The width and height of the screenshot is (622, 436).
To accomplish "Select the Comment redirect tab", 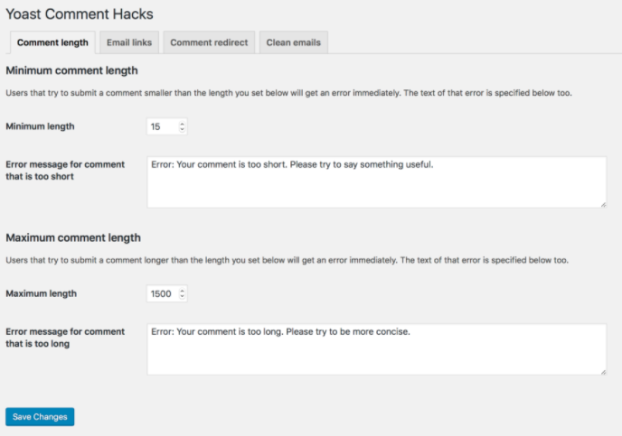I will click(x=209, y=42).
